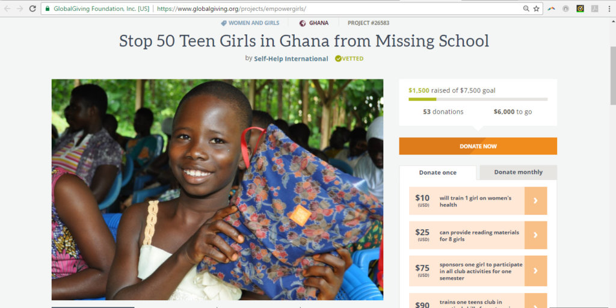Click the browser back arrow
The height and width of the screenshot is (308, 616).
(x=7, y=8)
